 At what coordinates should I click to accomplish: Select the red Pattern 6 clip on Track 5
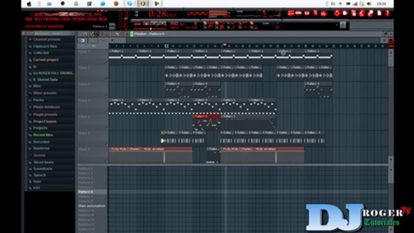coord(206,122)
